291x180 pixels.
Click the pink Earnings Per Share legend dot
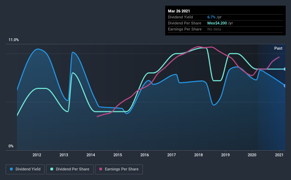click(101, 169)
